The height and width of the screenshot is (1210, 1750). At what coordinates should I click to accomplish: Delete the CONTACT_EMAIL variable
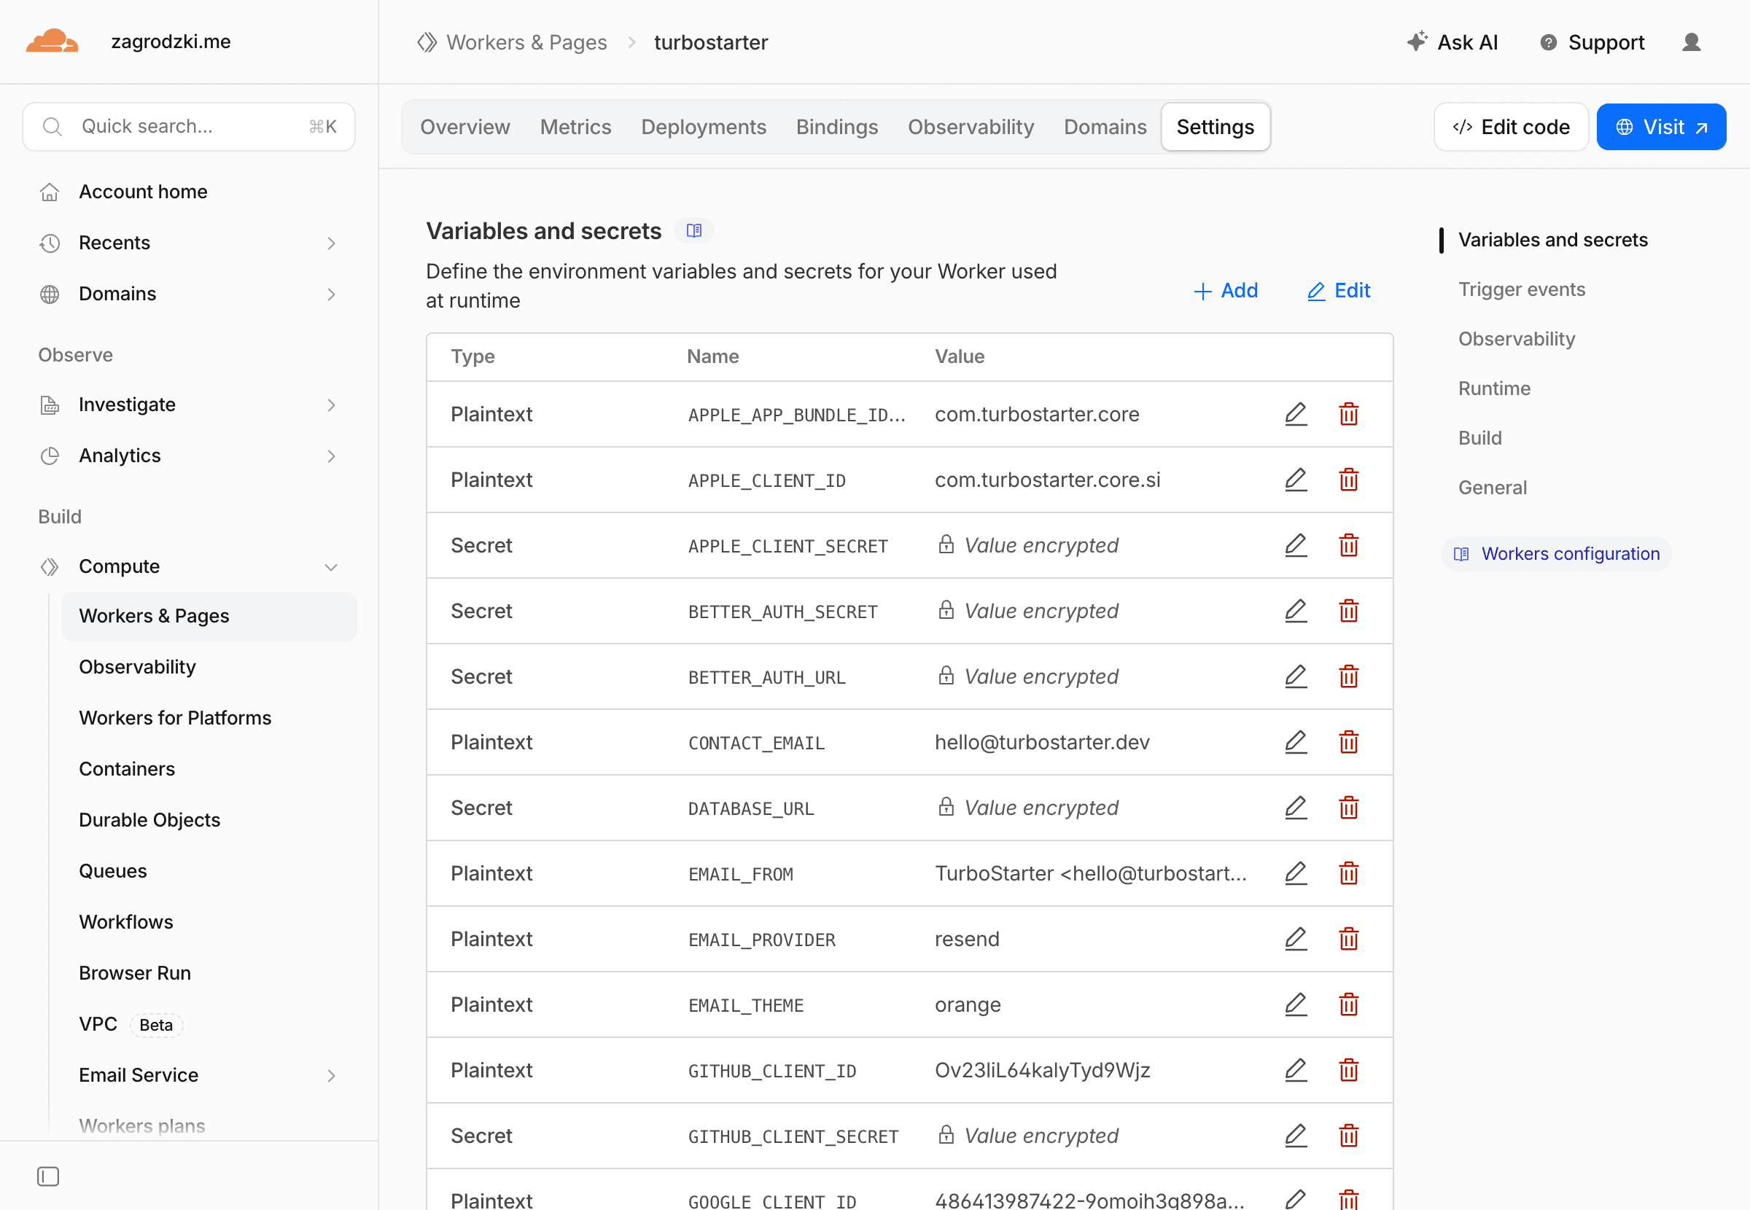coord(1348,742)
